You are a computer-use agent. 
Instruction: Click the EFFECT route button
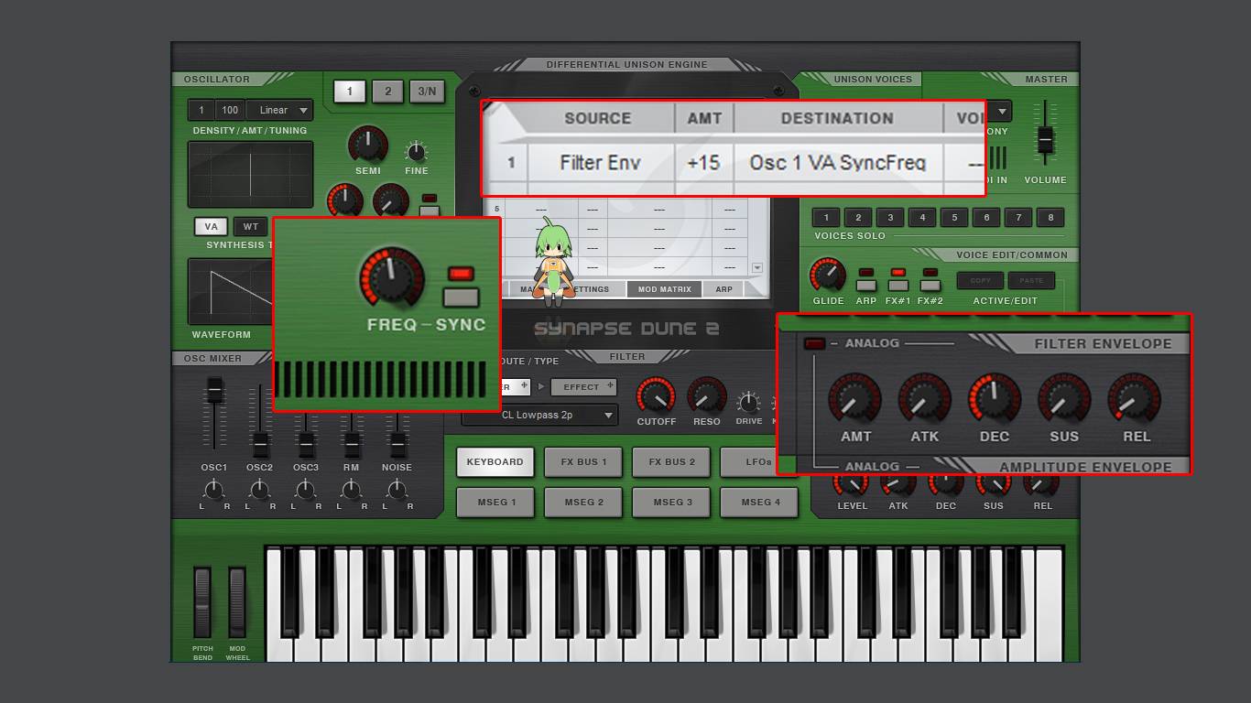[583, 386]
